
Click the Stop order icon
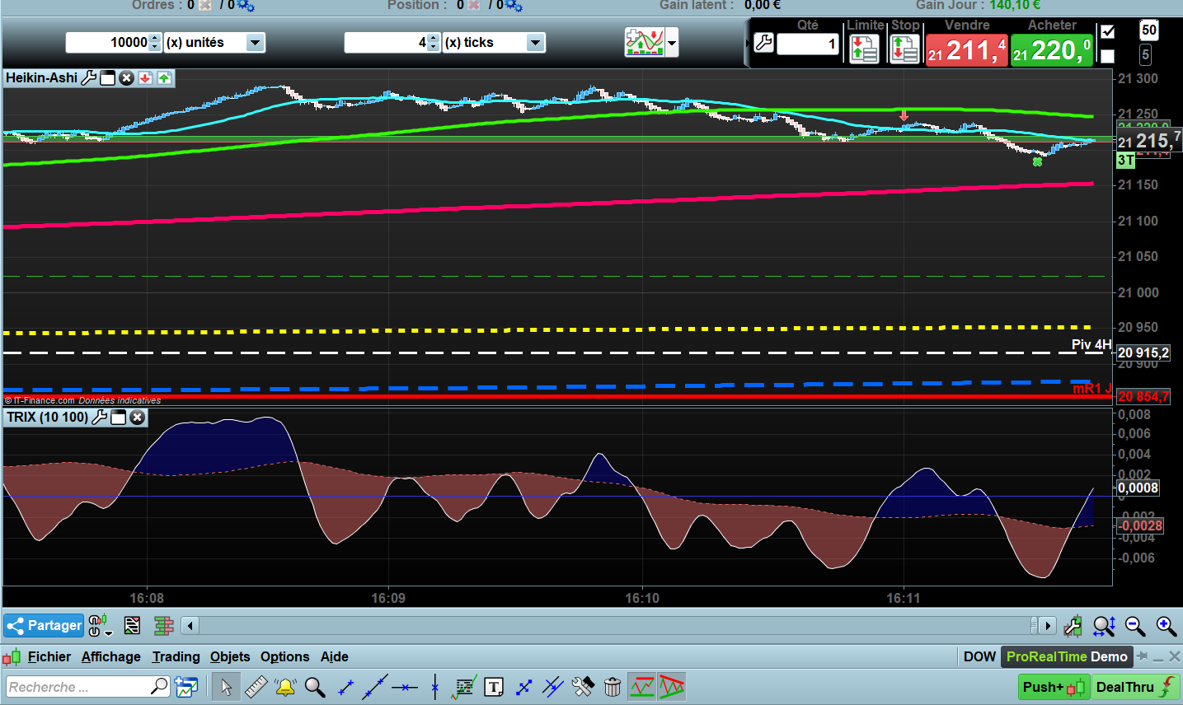pyautogui.click(x=904, y=49)
